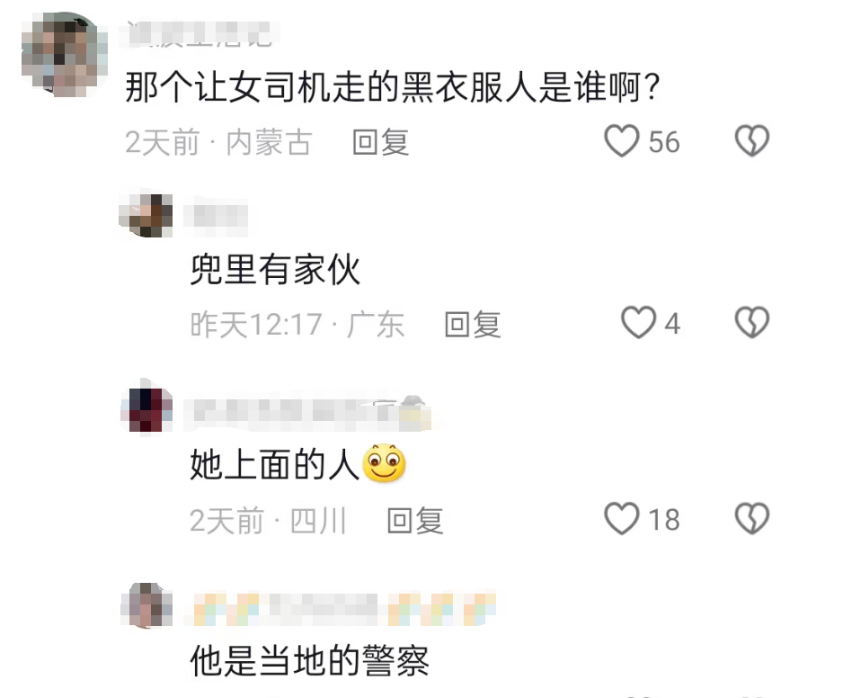This screenshot has width=843, height=698.
Task: Dislike the top comment from 内蒙古
Action: tap(752, 141)
